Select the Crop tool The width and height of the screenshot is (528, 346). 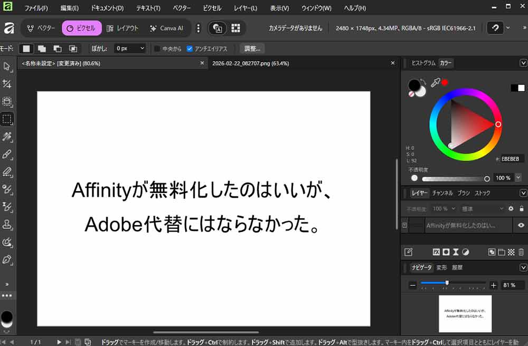coord(7,84)
